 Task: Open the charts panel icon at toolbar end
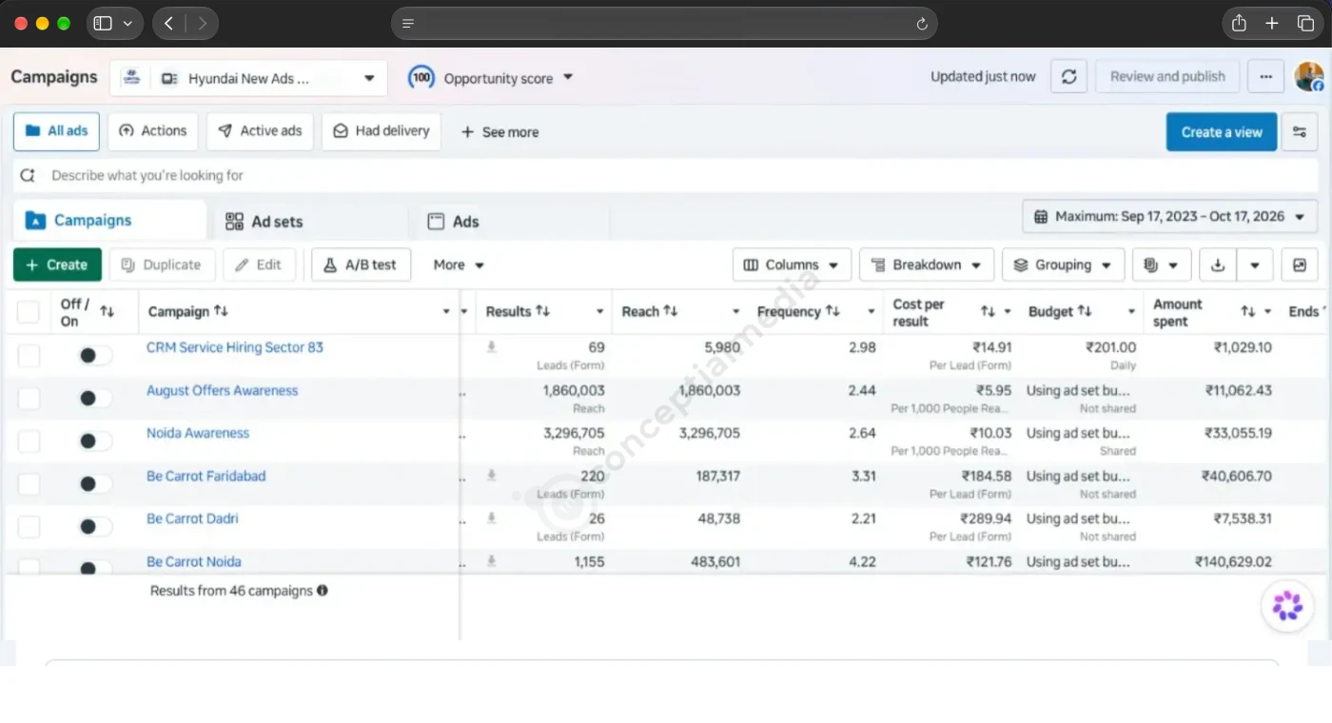(x=1300, y=264)
